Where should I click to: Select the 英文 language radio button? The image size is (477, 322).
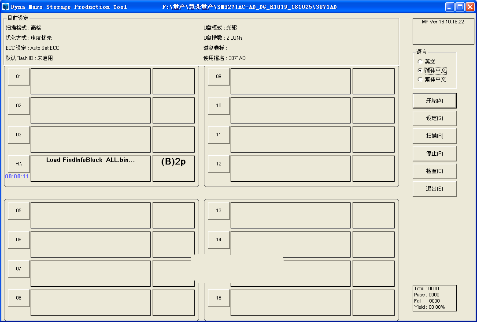(420, 62)
